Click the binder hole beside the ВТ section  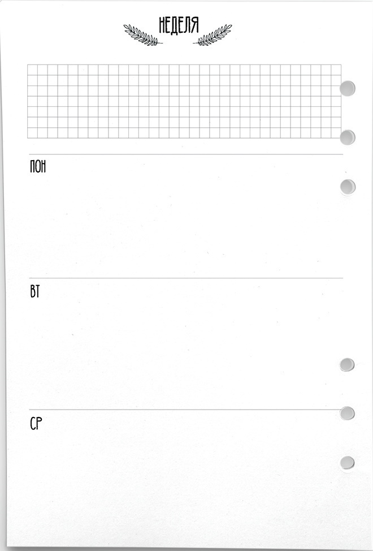tap(347, 365)
